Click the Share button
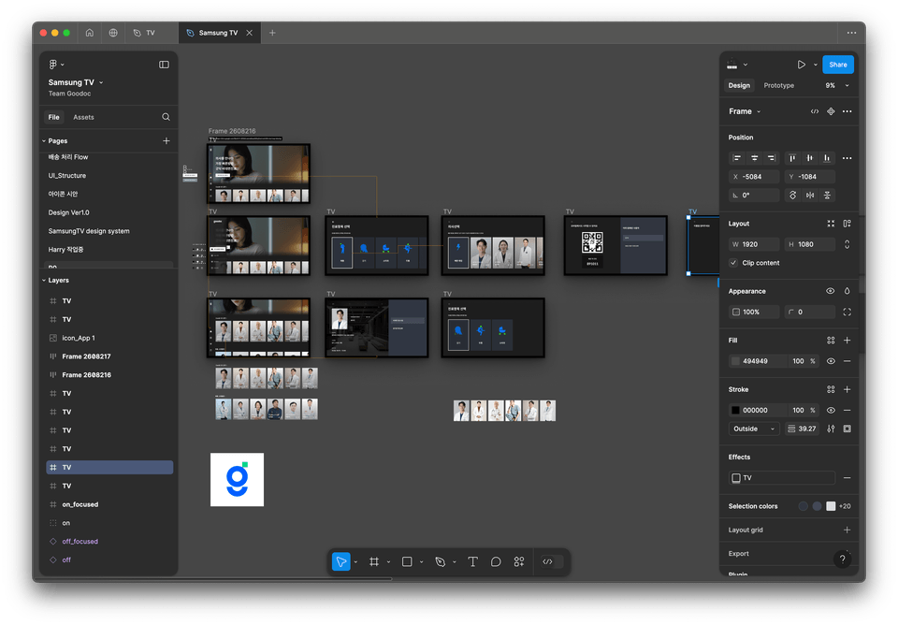This screenshot has height=625, width=898. pyautogui.click(x=838, y=65)
